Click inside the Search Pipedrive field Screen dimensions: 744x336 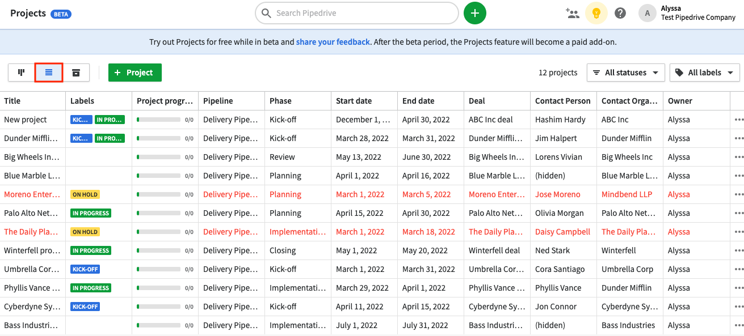point(356,12)
